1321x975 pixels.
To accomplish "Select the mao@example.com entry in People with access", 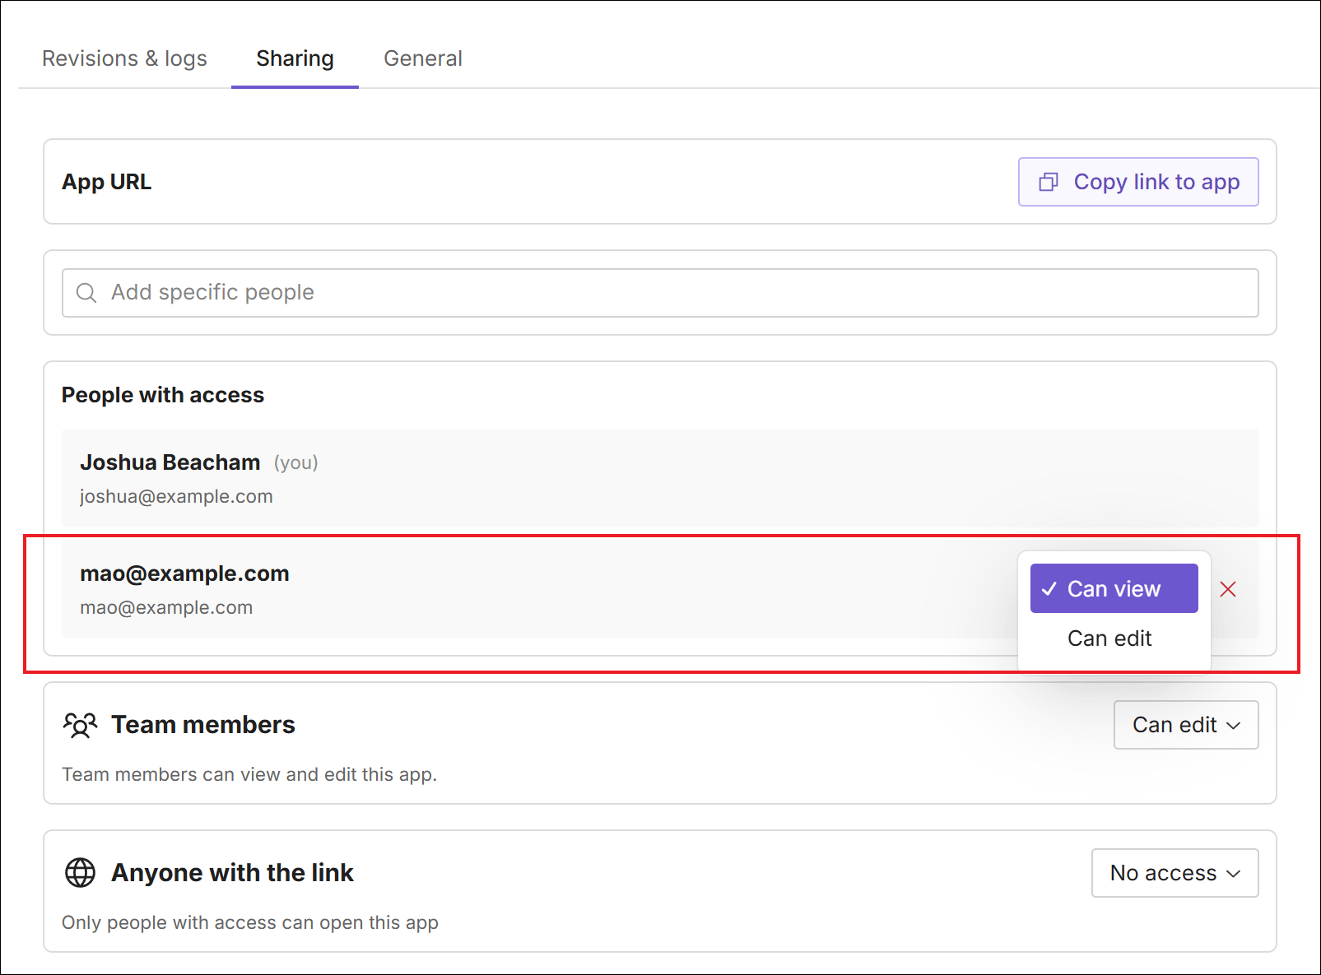I will pos(494,589).
